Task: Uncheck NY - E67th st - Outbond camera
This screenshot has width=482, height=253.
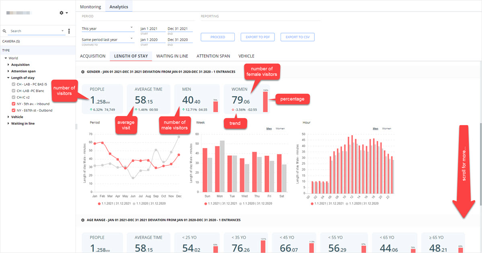Action: click(14, 110)
